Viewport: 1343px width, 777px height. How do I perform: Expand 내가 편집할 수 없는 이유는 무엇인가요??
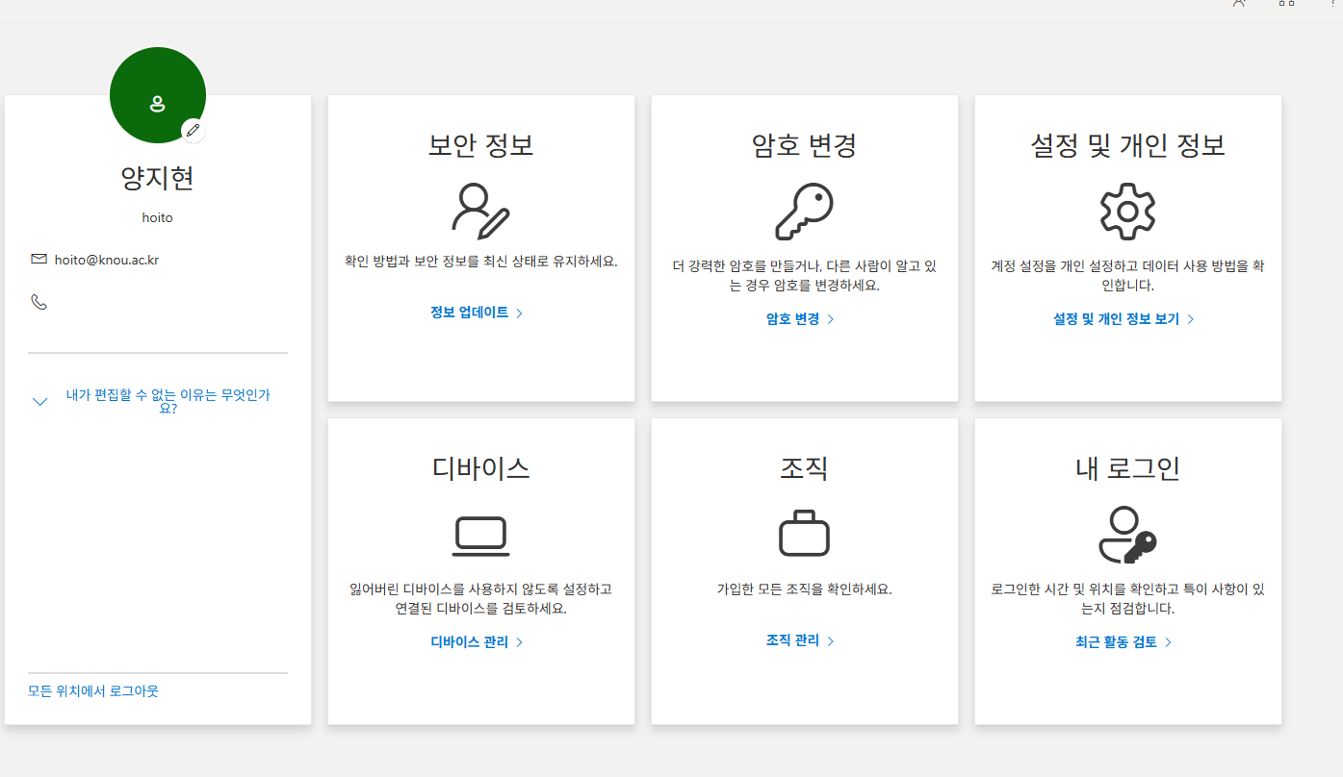pyautogui.click(x=158, y=401)
